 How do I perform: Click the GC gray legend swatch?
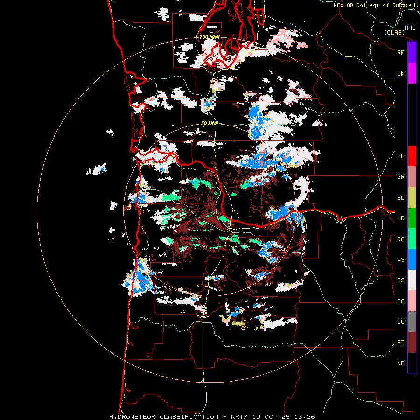[x=412, y=322]
